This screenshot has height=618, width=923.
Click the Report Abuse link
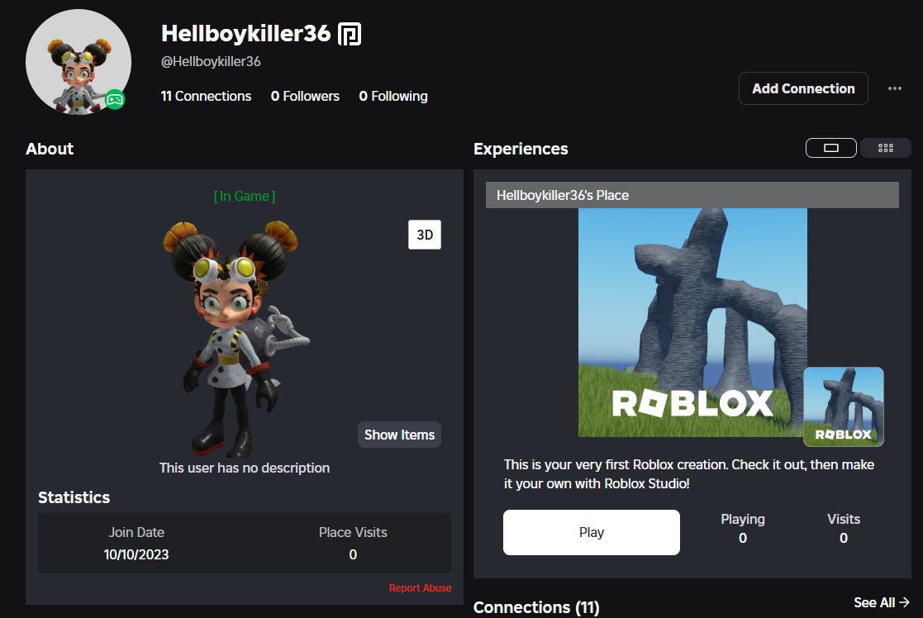pos(421,588)
